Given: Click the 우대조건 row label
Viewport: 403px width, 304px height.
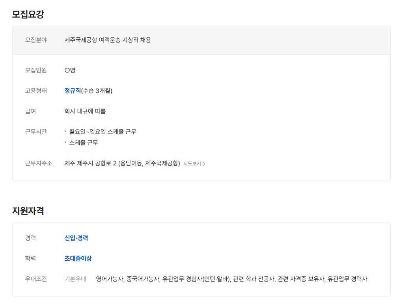Looking at the screenshot, I should 36,279.
